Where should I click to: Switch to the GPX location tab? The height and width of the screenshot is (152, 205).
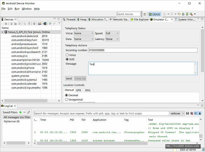coord(79,90)
